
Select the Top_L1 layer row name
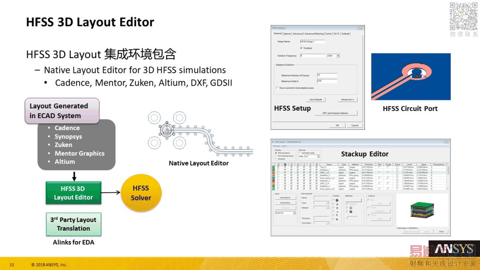click(x=324, y=167)
